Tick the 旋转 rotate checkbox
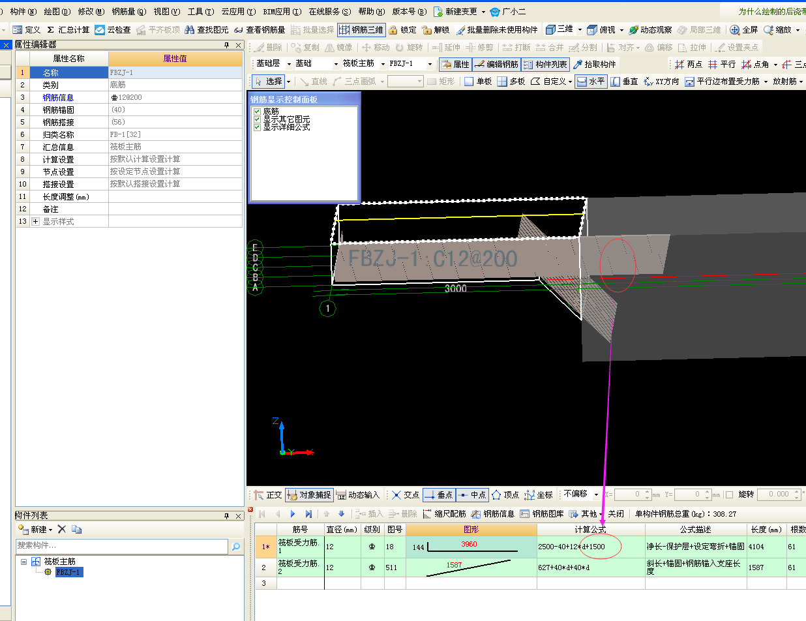806x621 pixels. [x=730, y=495]
